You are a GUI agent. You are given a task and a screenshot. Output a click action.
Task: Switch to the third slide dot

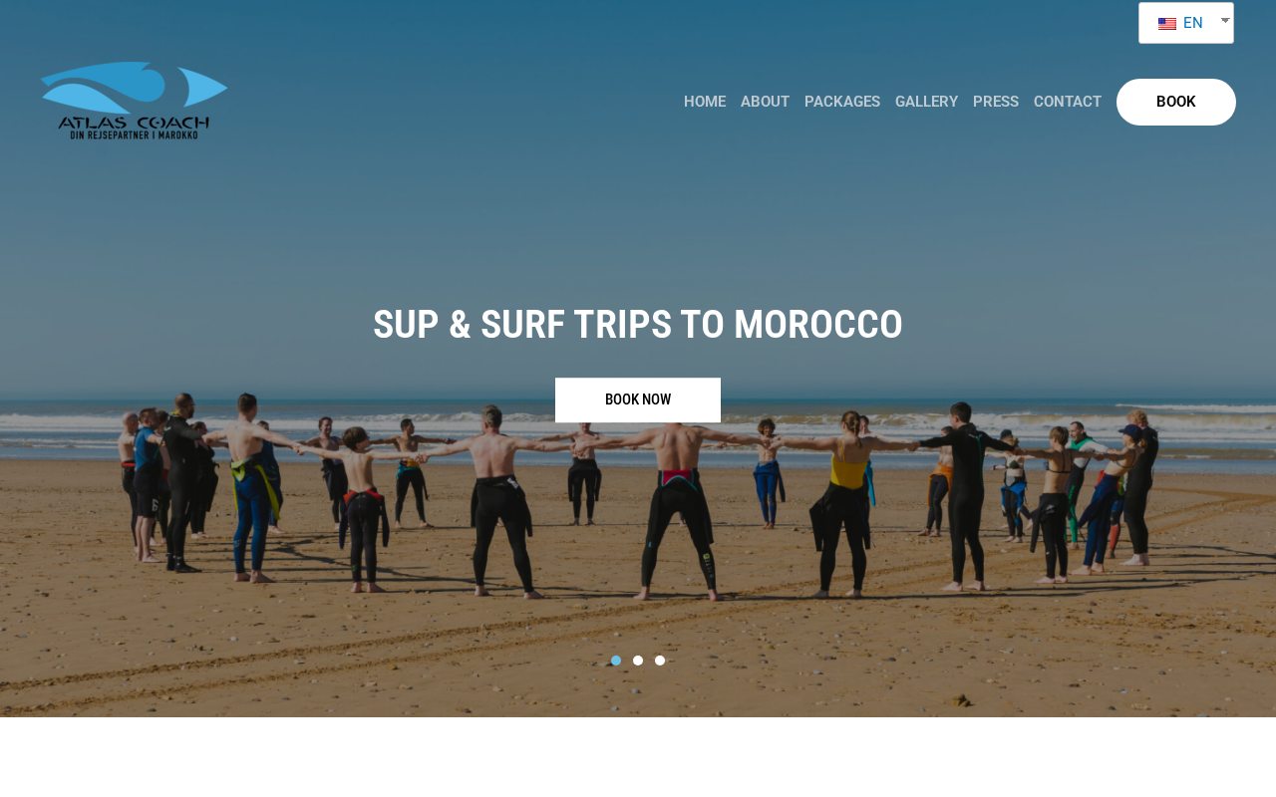click(660, 661)
